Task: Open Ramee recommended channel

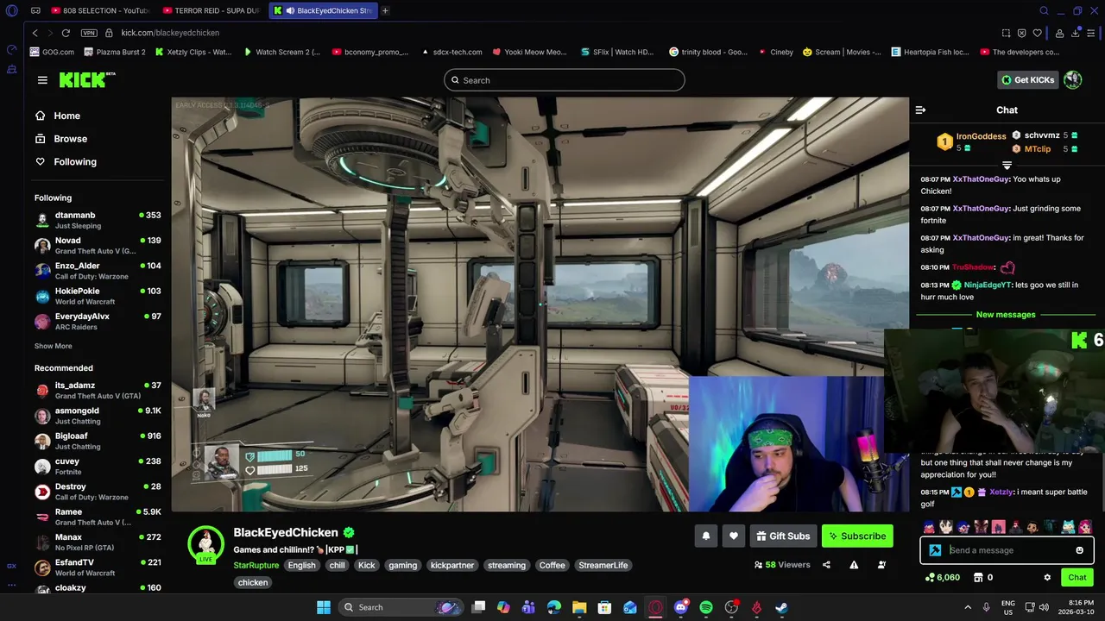Action: 98,517
